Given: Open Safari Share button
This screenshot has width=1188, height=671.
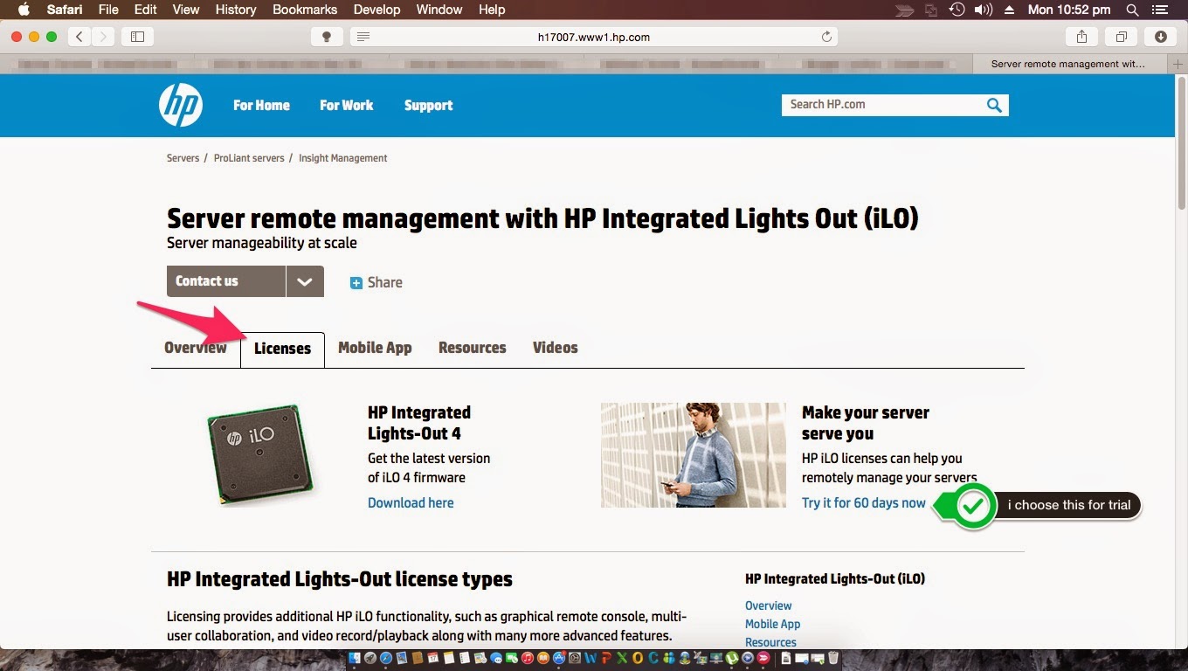Looking at the screenshot, I should 1081,36.
